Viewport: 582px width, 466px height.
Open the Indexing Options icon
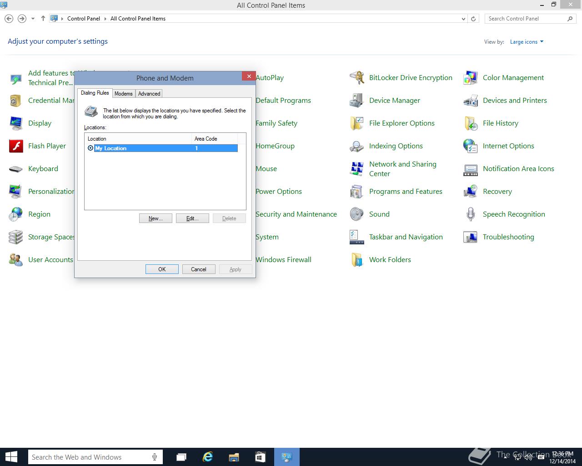(357, 146)
